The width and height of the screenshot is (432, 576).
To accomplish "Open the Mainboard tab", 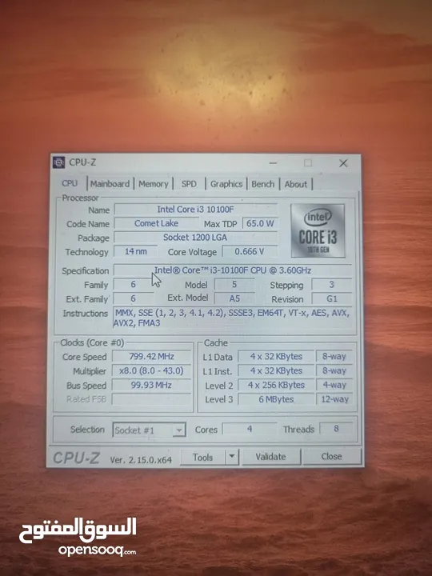I will (110, 184).
